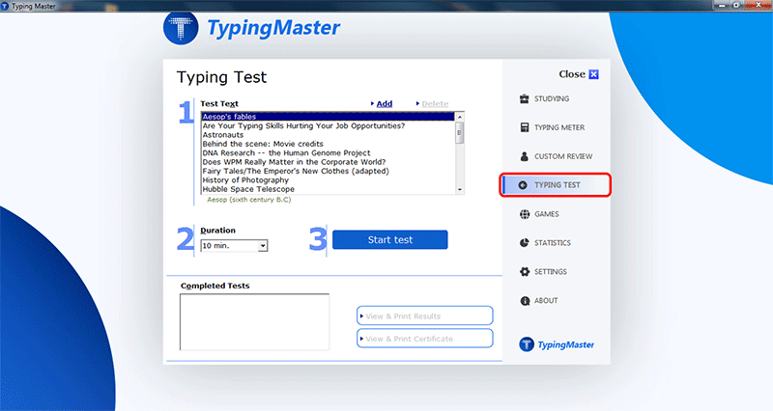Viewport: 773px width, 411px height.
Task: Click the Typing Test arrow icon
Action: coord(523,185)
